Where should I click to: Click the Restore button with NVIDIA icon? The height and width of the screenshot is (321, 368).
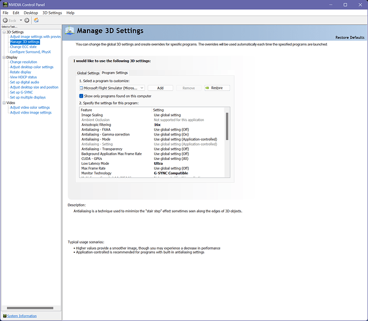pos(217,87)
